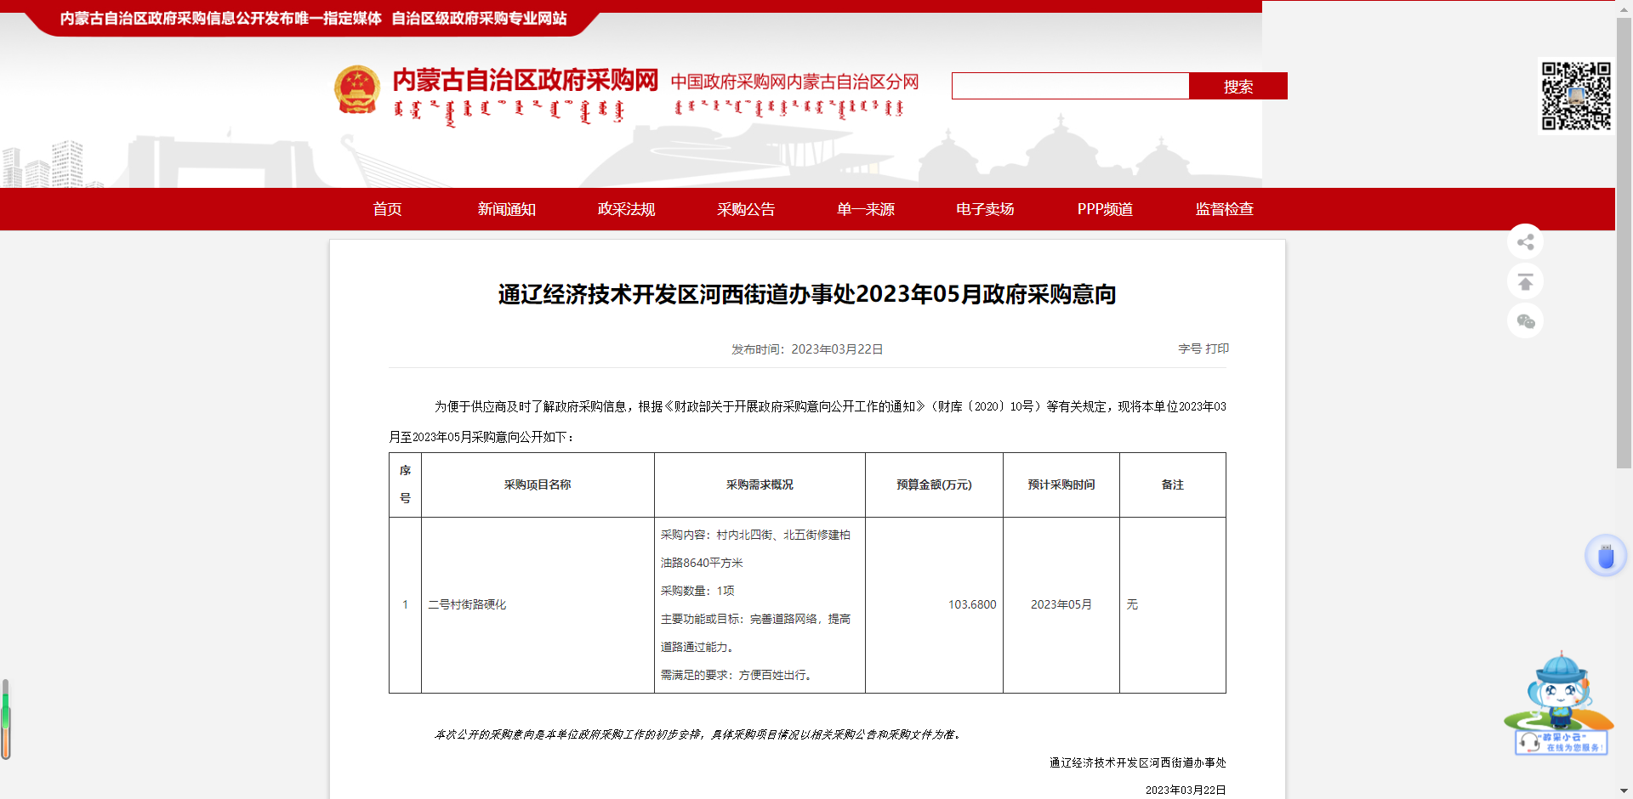Screen dimensions: 1633x799
Task: Select 政采法规 from the navigation bar
Action: point(626,209)
